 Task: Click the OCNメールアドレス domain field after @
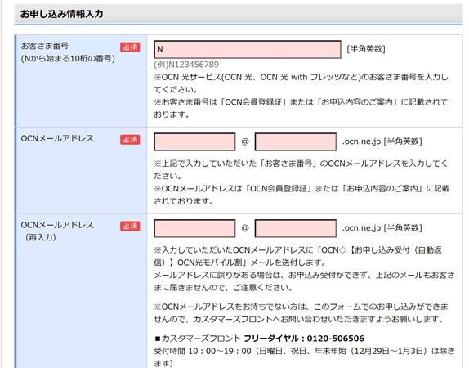296,142
